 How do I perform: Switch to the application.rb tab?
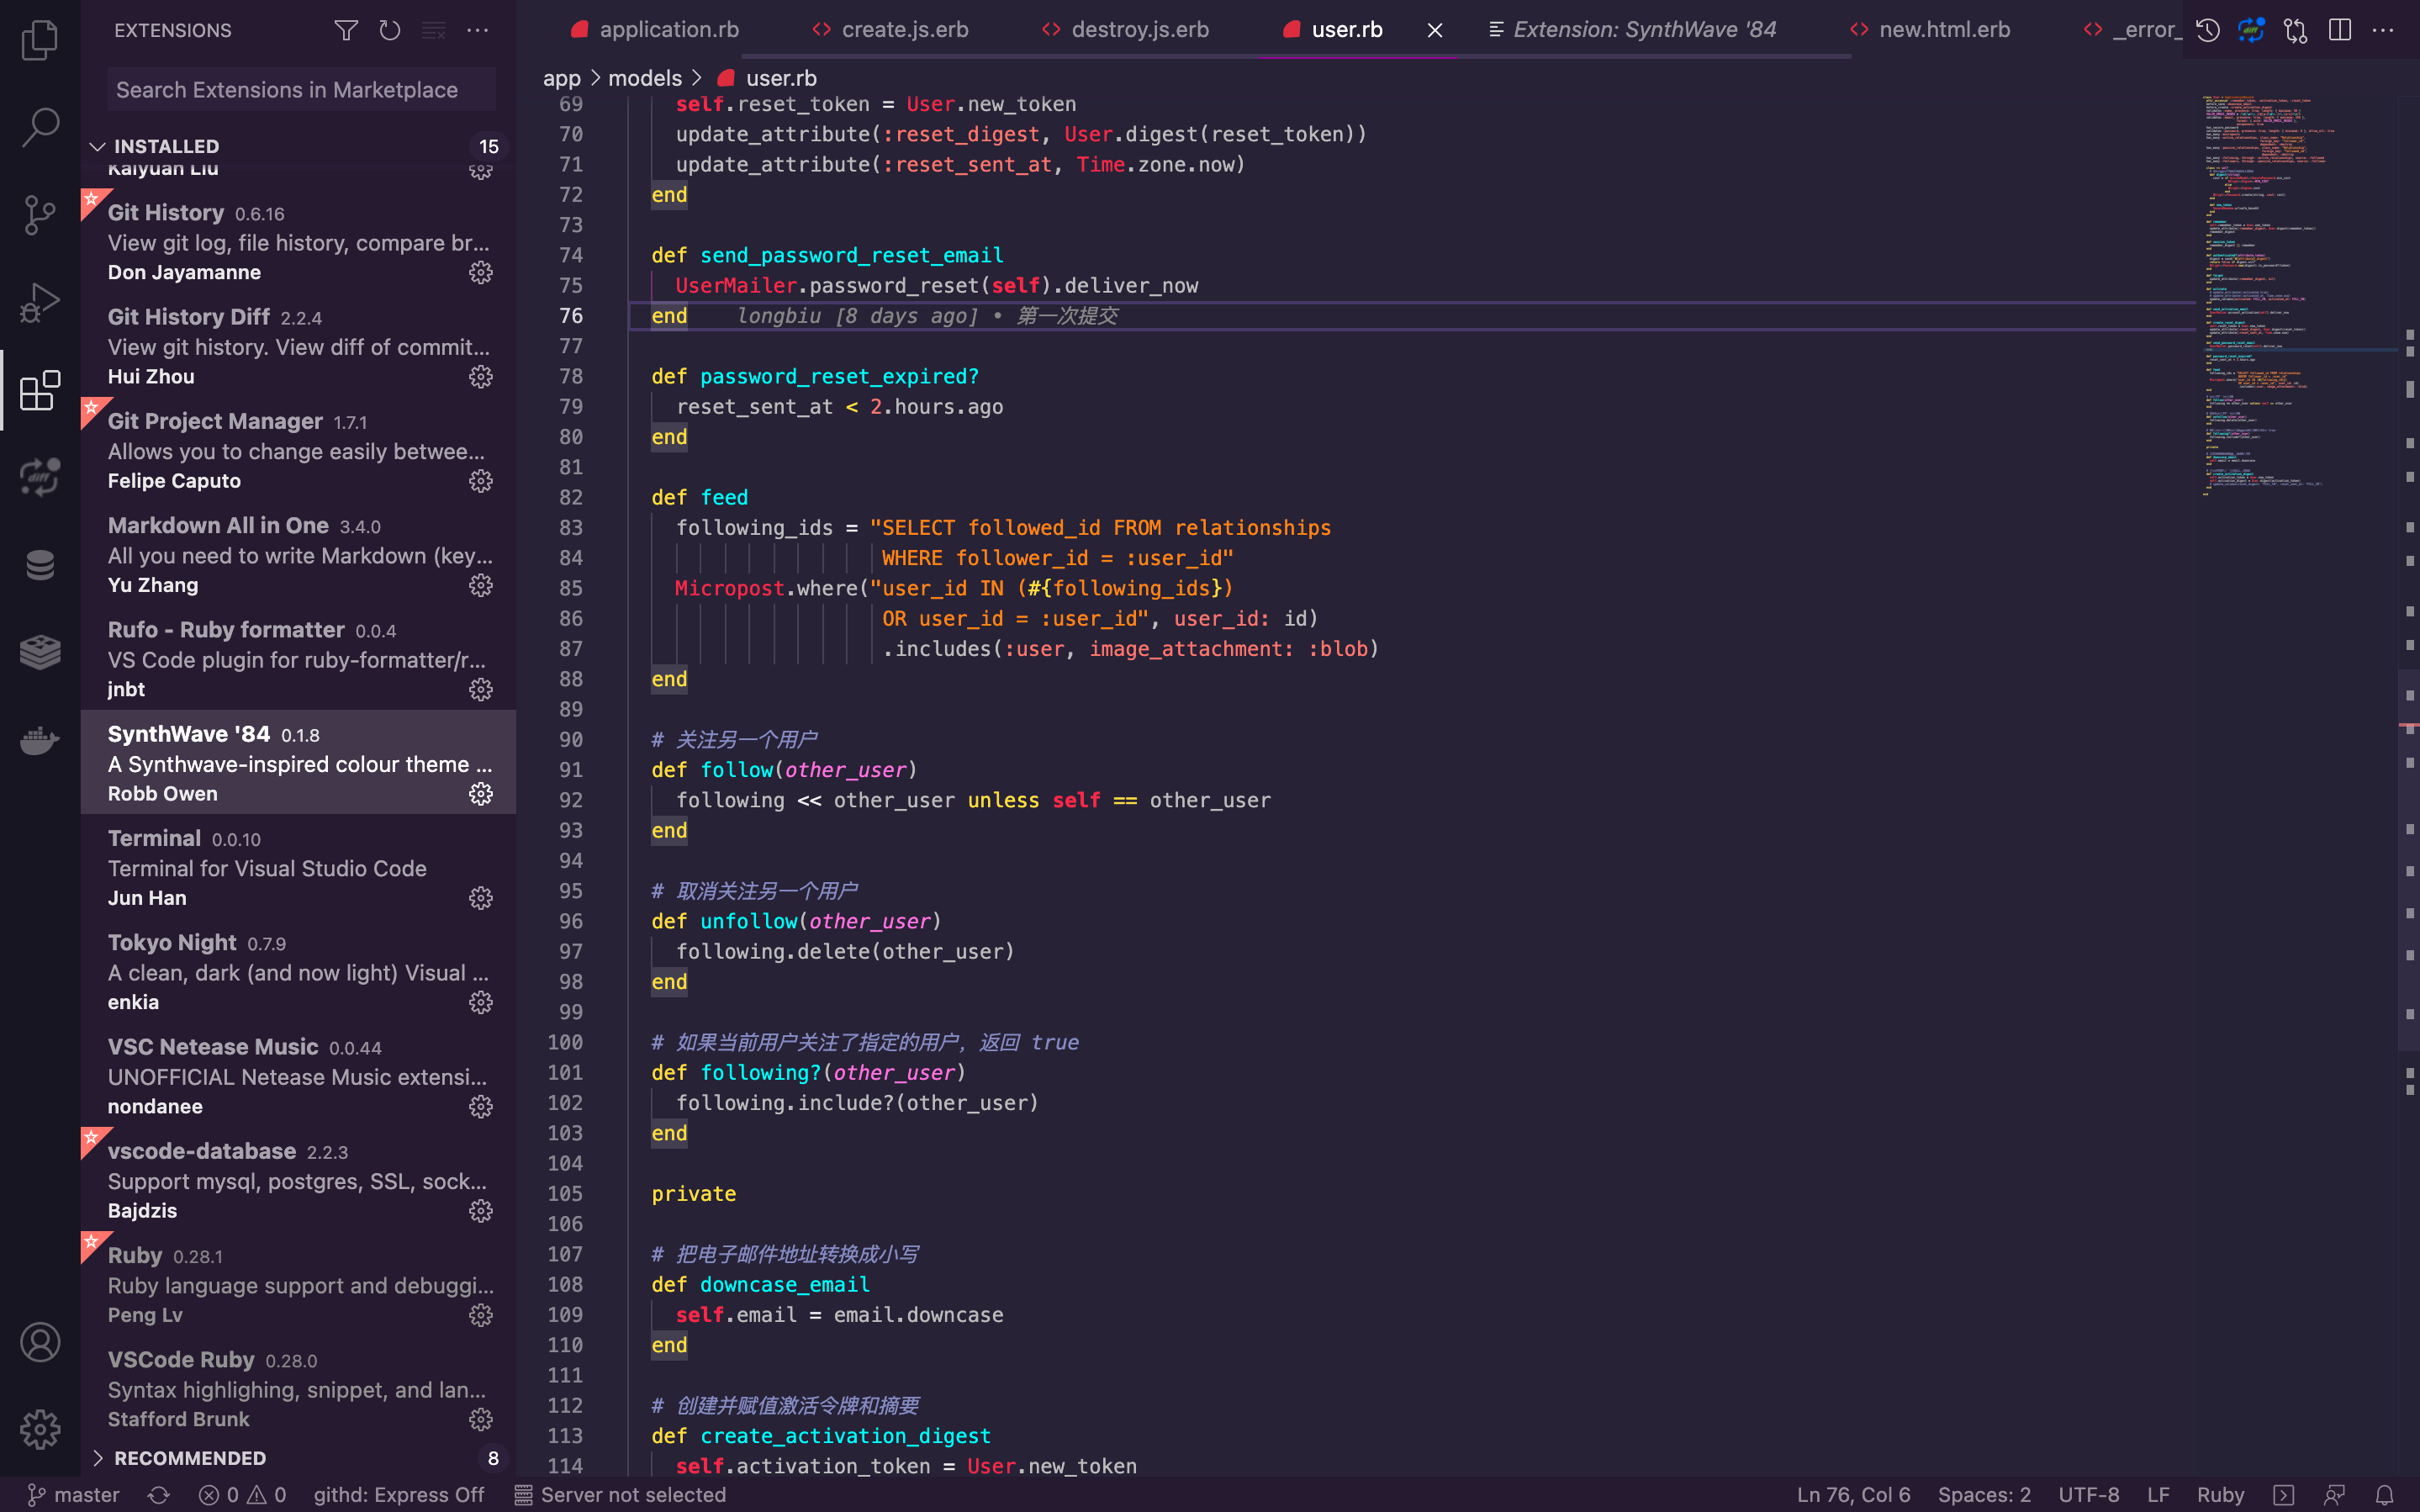(x=655, y=30)
